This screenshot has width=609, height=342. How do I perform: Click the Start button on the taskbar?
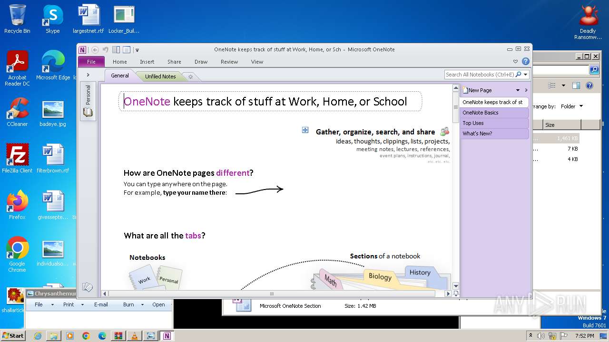13,335
